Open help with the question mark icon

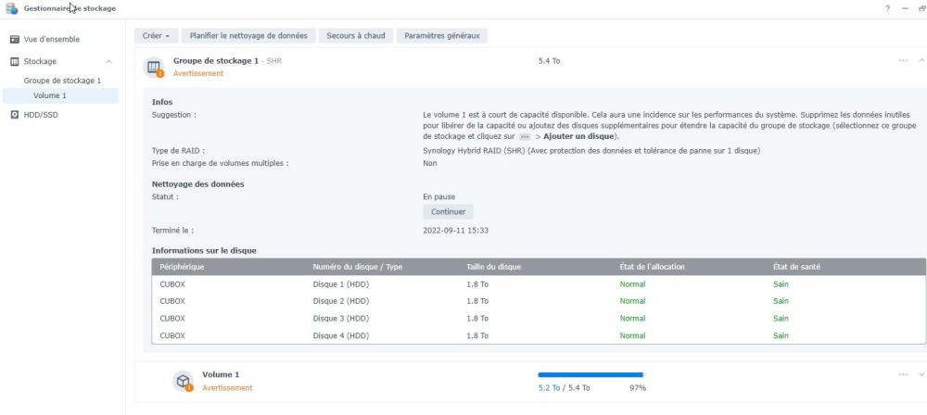point(889,8)
